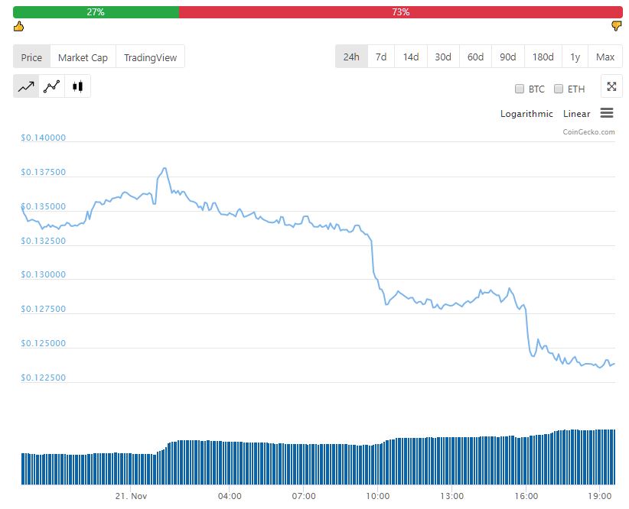The height and width of the screenshot is (509, 629).
Task: Select the dotted line chart icon
Action: point(52,87)
